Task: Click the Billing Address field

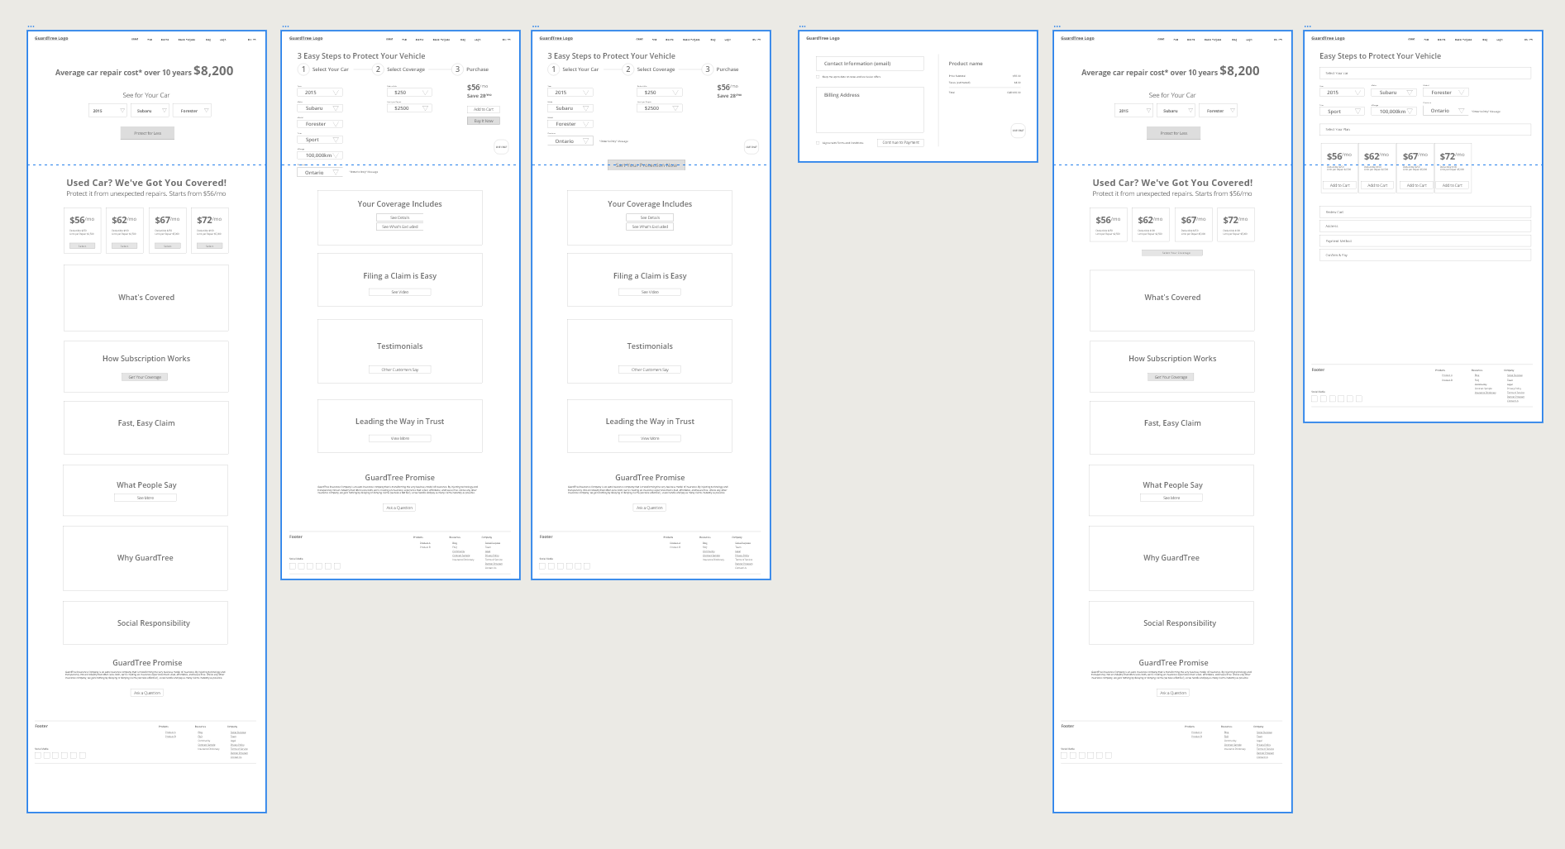Action: 870,110
